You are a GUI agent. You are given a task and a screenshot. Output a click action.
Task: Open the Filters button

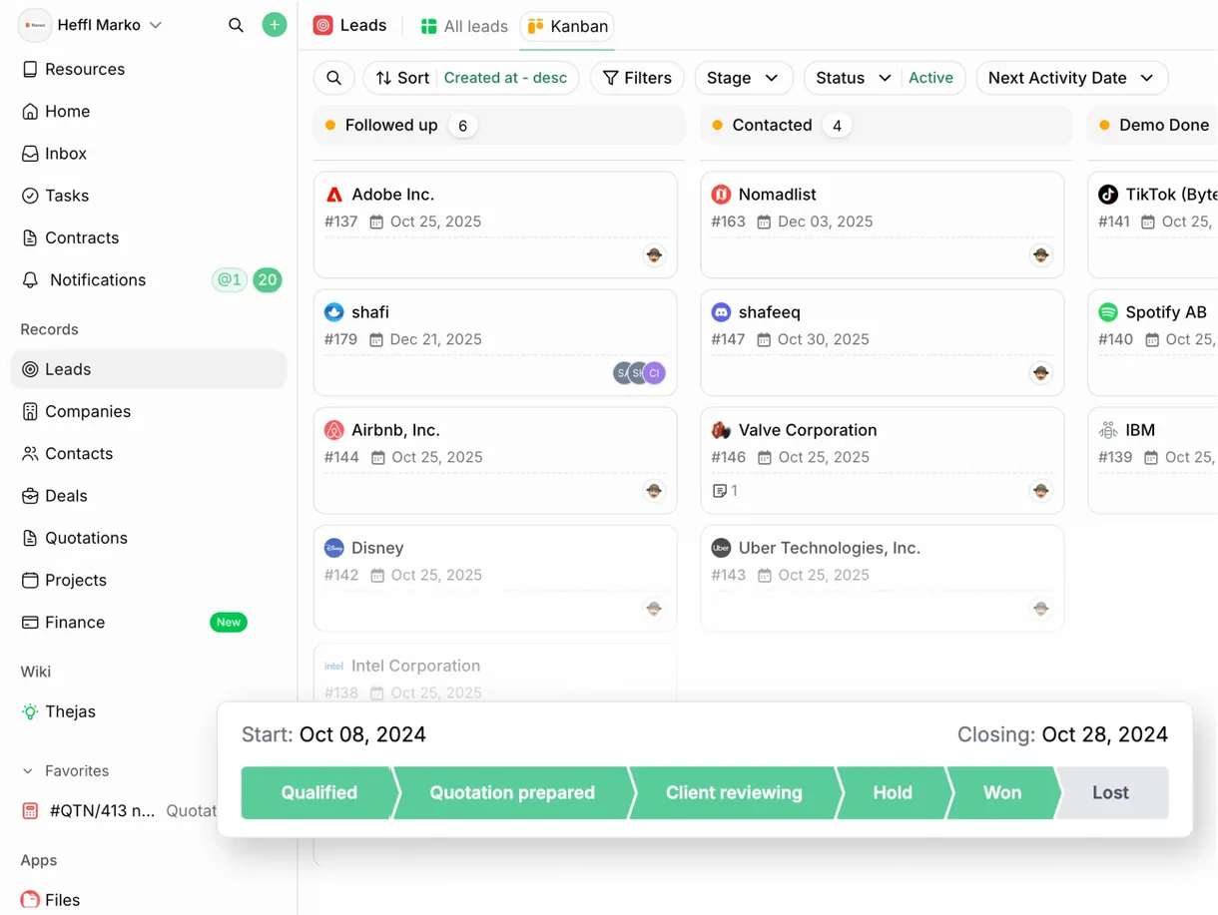(x=637, y=78)
